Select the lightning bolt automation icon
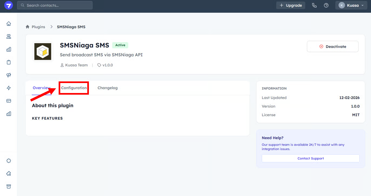Image resolution: width=371 pixels, height=196 pixels. 9,88
